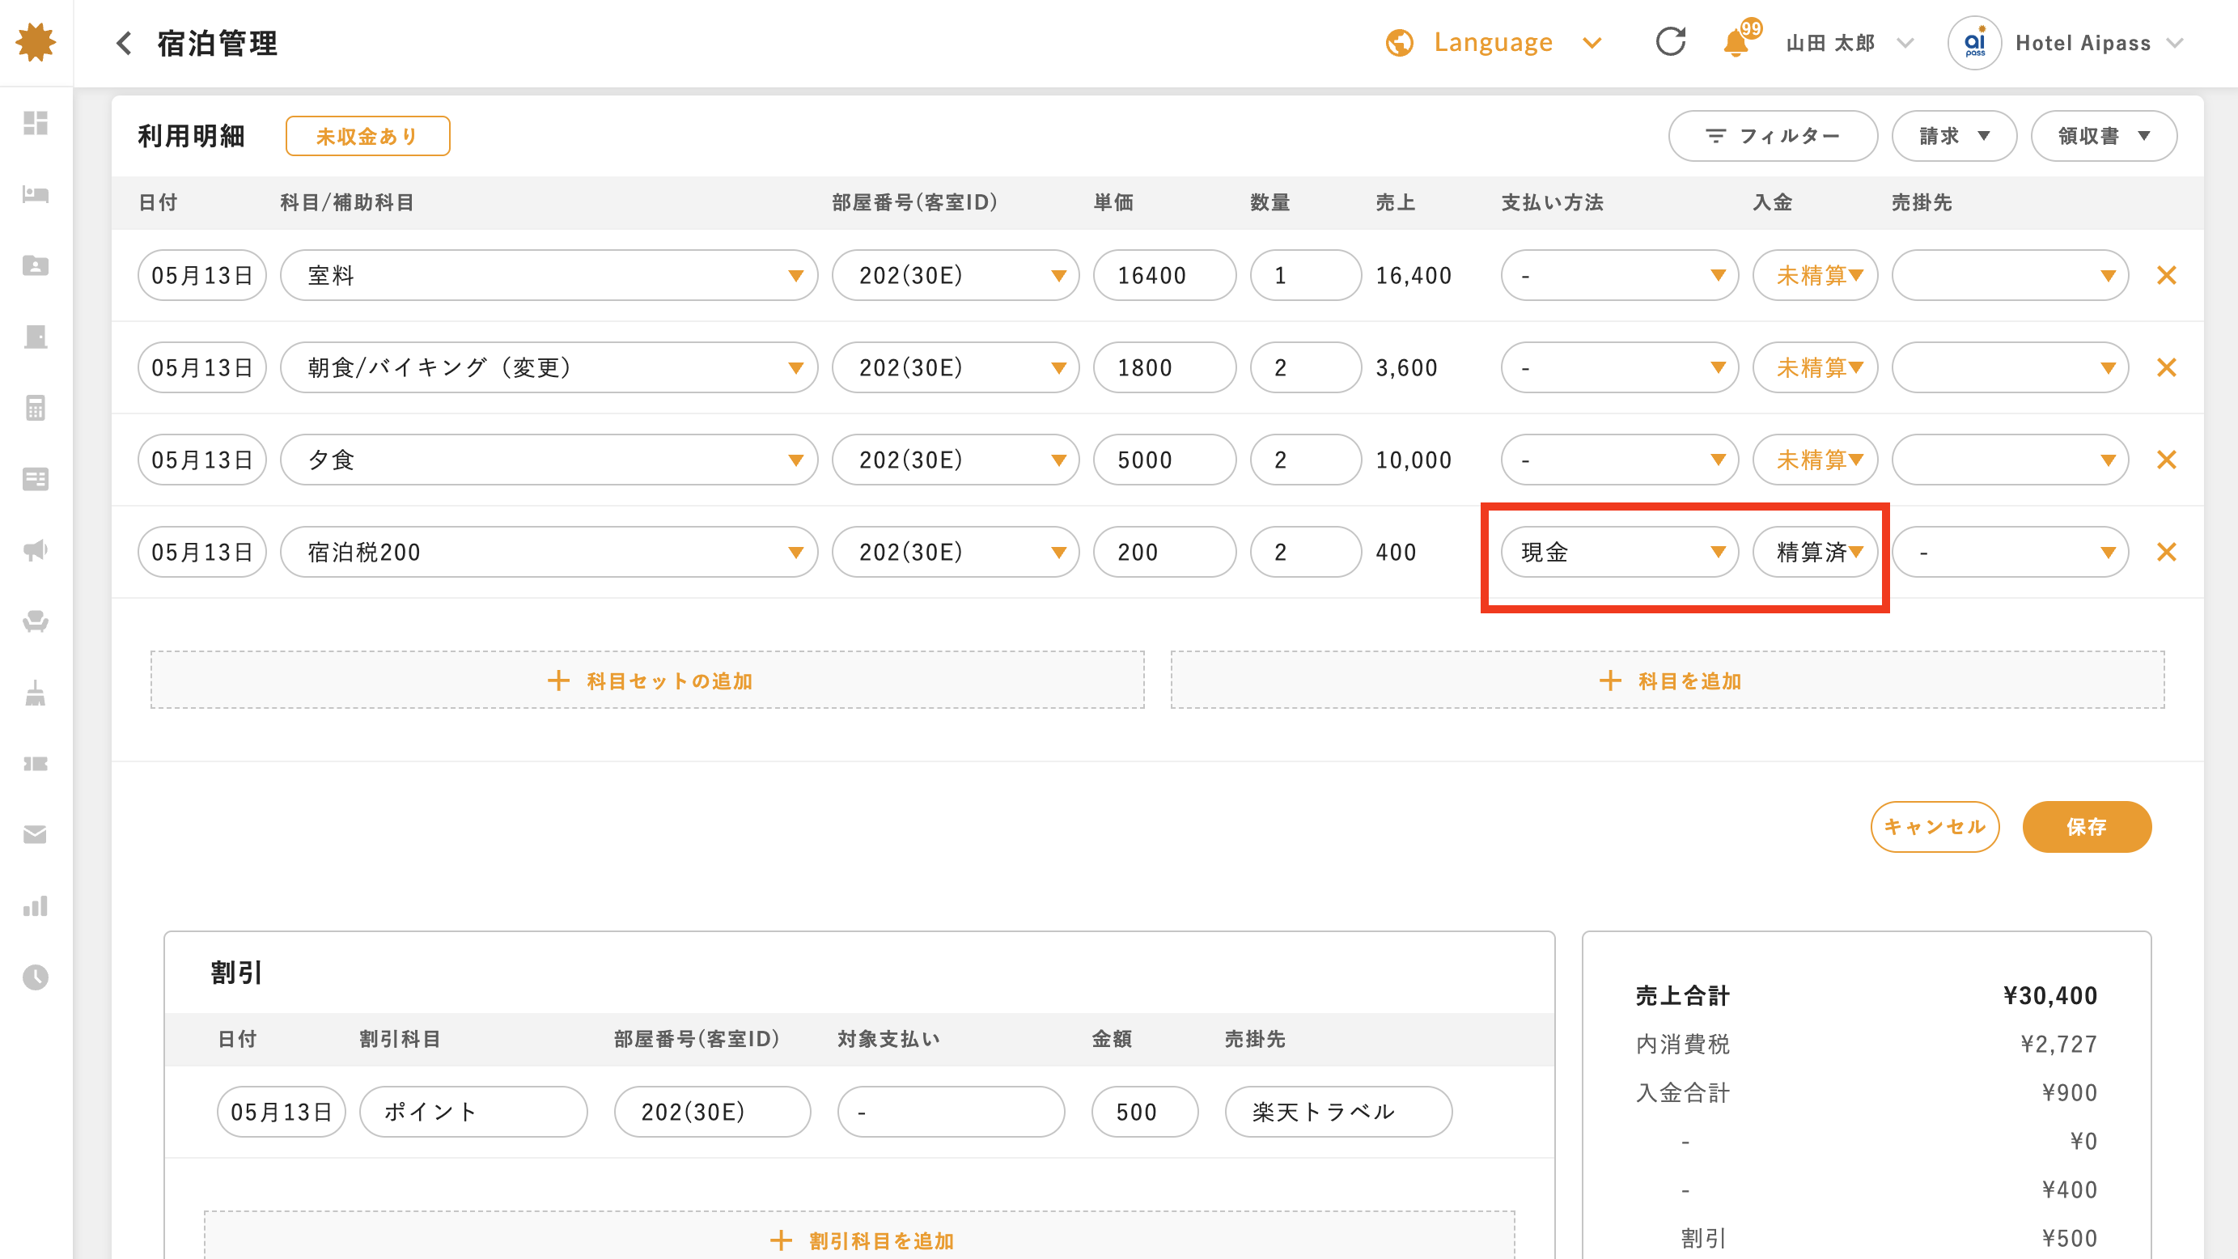The width and height of the screenshot is (2238, 1259).
Task: Click the discount date field 05月13日
Action: [x=281, y=1113]
